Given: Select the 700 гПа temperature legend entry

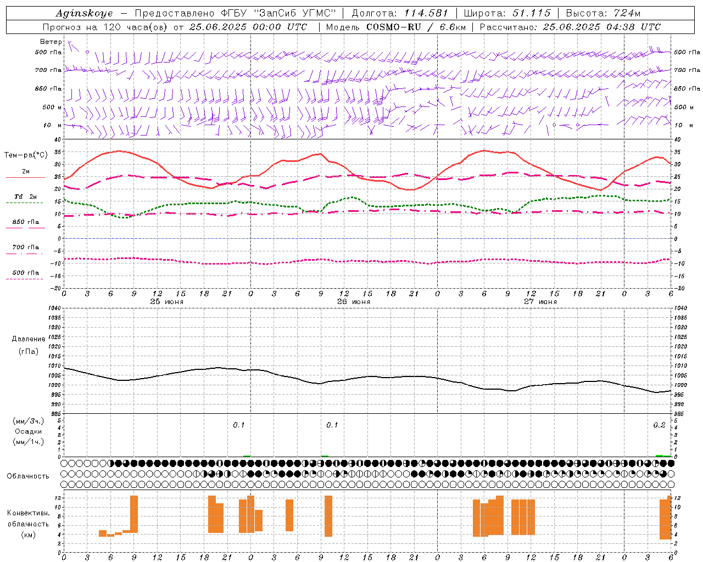Looking at the screenshot, I should click(x=26, y=248).
